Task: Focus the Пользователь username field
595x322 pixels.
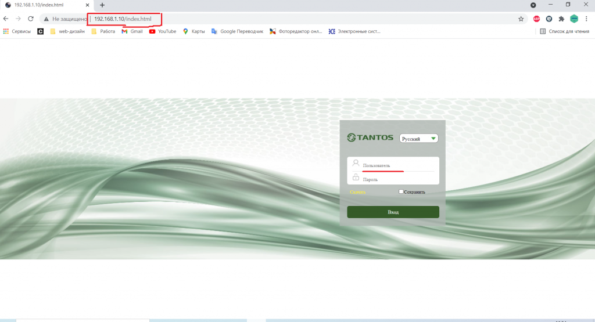Action: (x=398, y=165)
